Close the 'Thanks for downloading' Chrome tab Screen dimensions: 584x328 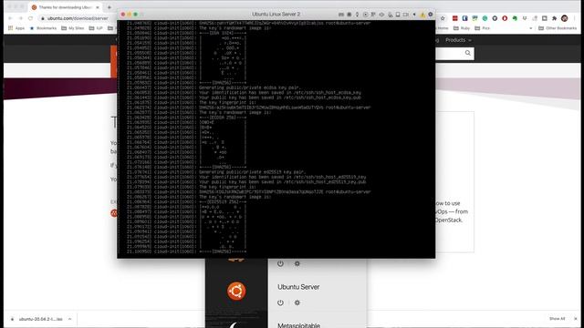point(98,7)
